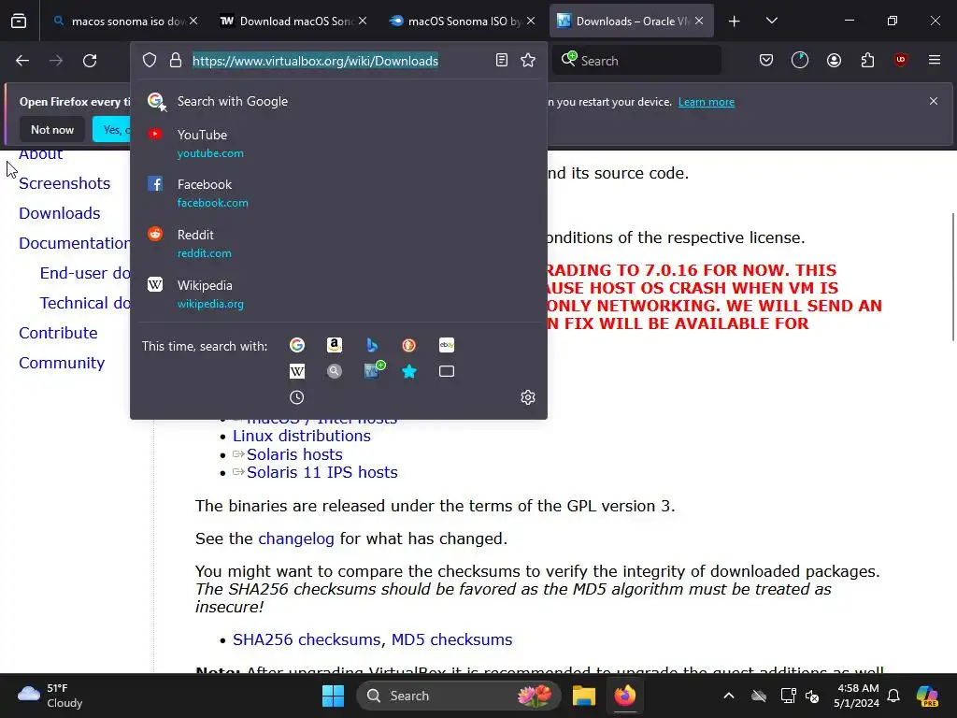957x718 pixels.
Task: Click the gray magnifier search engine icon
Action: [x=335, y=371]
